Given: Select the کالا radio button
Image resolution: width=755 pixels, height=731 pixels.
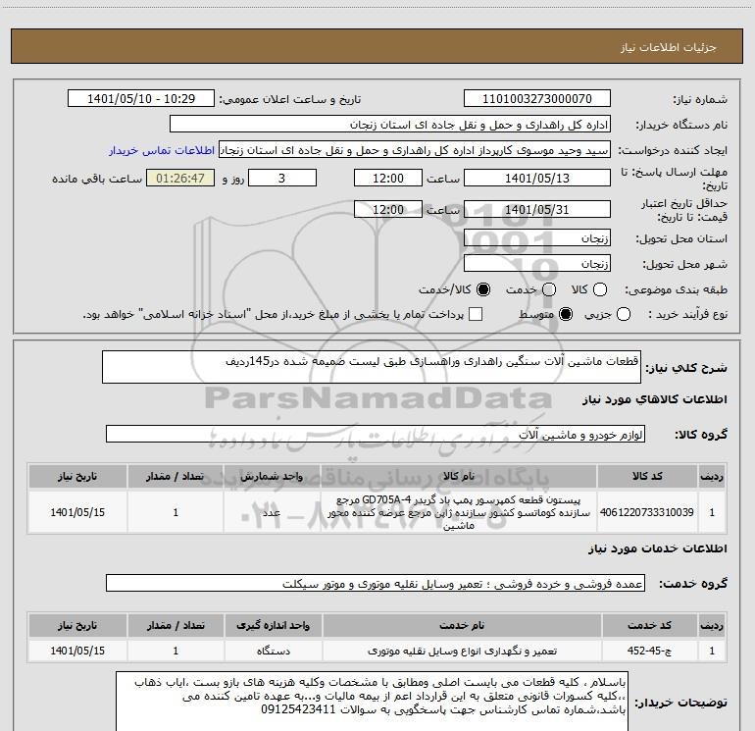Looking at the screenshot, I should click(600, 289).
